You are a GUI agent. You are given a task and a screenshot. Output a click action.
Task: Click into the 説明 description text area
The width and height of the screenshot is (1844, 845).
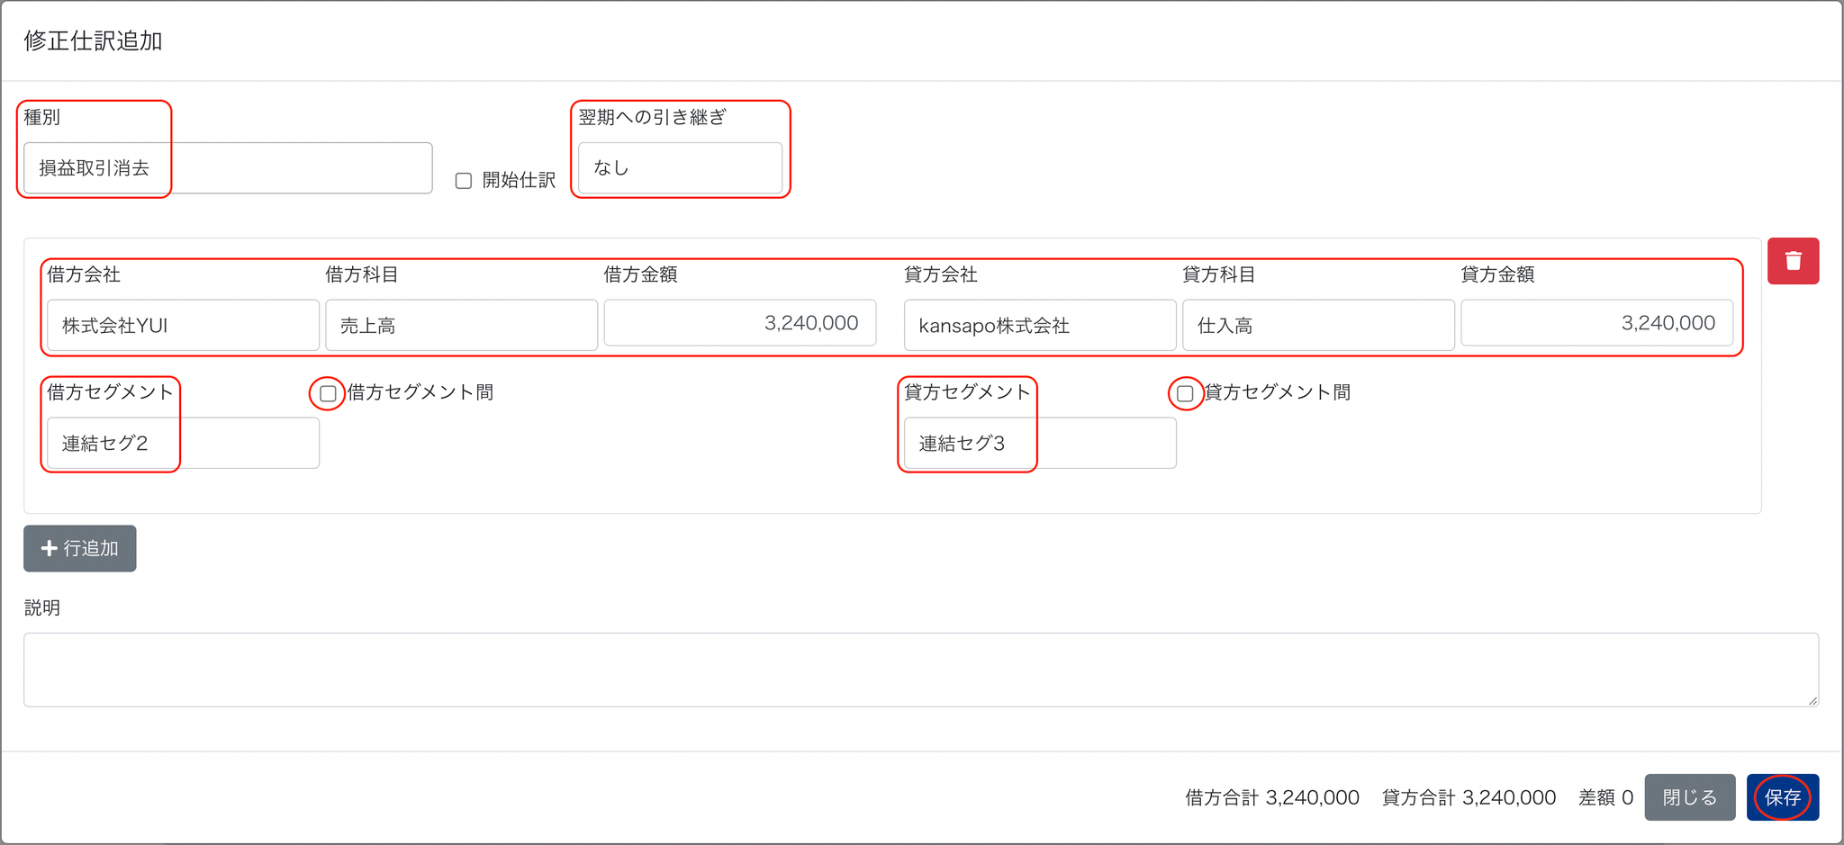point(920,670)
